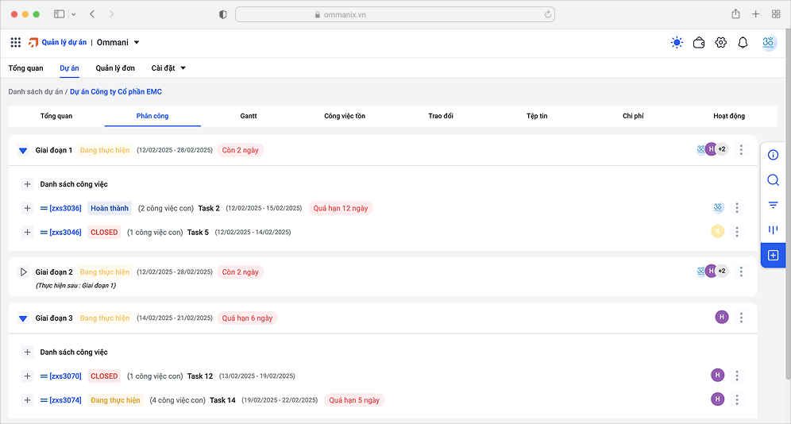The height and width of the screenshot is (424, 791).
Task: Open the filter icon in right sidebar
Action: tap(773, 205)
